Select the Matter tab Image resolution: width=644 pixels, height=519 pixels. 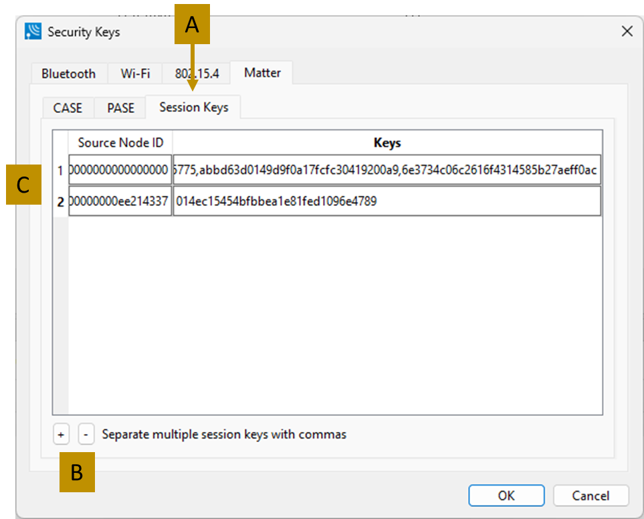[262, 73]
